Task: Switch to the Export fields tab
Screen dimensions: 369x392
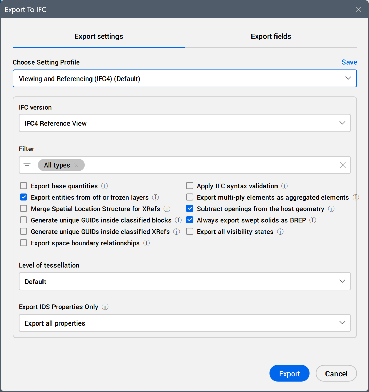Action: point(271,36)
